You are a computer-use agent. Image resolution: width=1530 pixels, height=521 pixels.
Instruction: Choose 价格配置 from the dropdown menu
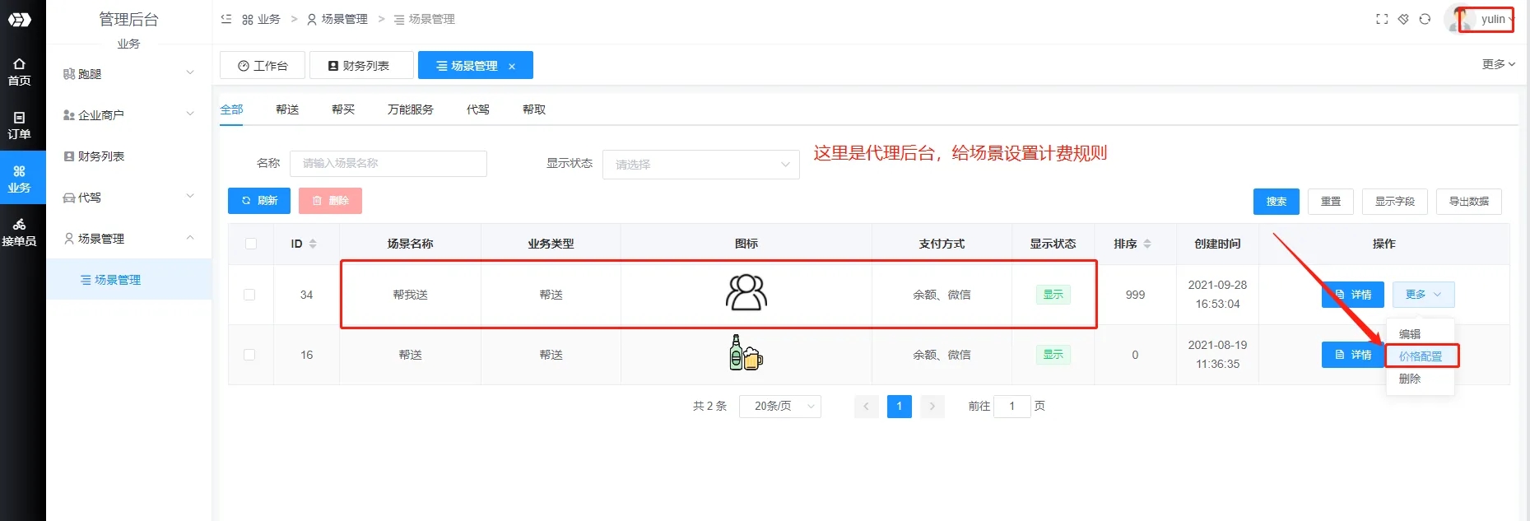(1420, 356)
